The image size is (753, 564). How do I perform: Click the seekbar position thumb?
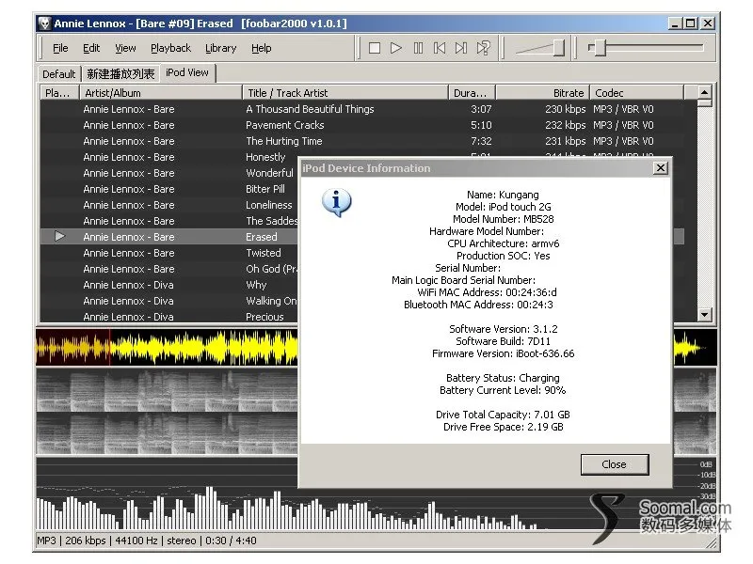600,48
